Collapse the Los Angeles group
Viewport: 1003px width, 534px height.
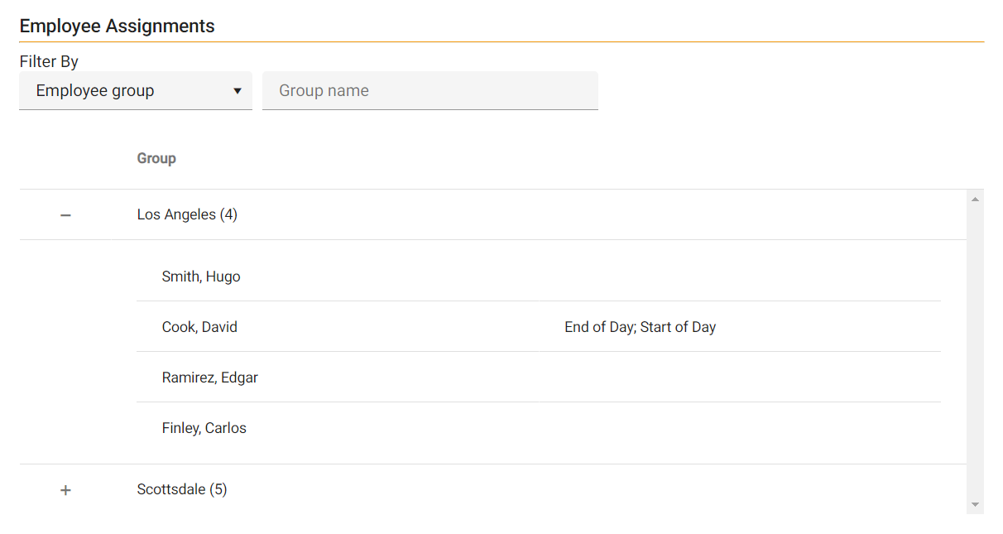coord(66,215)
